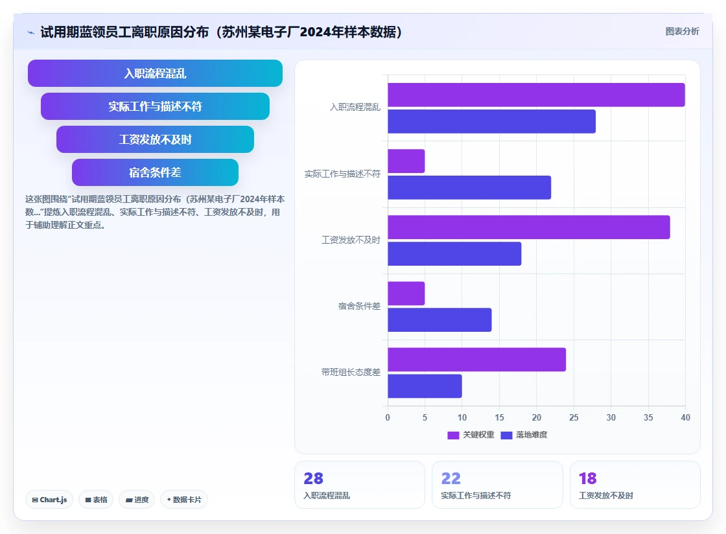This screenshot has height=534, width=726.
Task: Click the 数据卡片 tag chip
Action: 184,500
